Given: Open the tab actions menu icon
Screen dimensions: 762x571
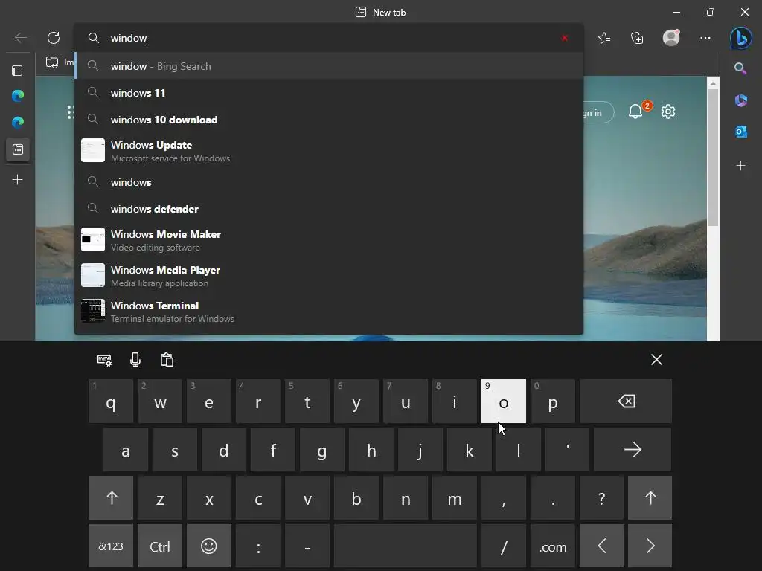Looking at the screenshot, I should click(x=18, y=71).
